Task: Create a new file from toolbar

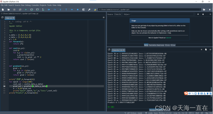Action: (x=3, y=10)
